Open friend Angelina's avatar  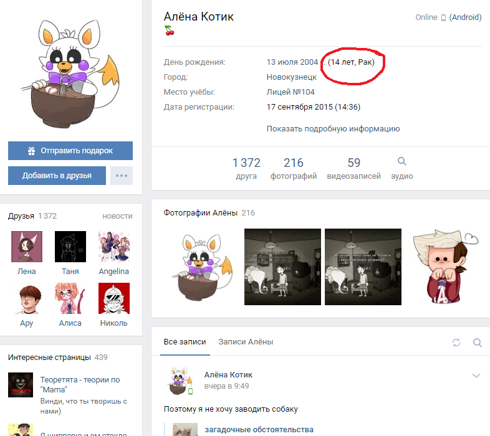tap(113, 247)
